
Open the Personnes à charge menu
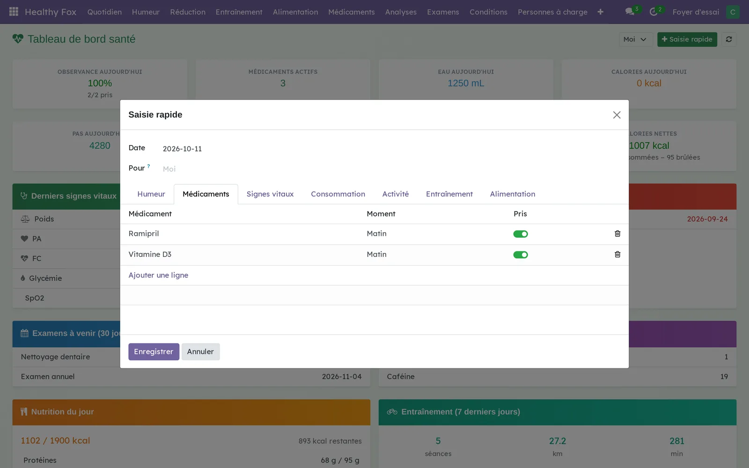[552, 12]
